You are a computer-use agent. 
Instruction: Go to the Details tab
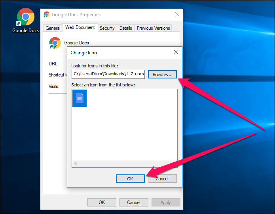tap(125, 28)
